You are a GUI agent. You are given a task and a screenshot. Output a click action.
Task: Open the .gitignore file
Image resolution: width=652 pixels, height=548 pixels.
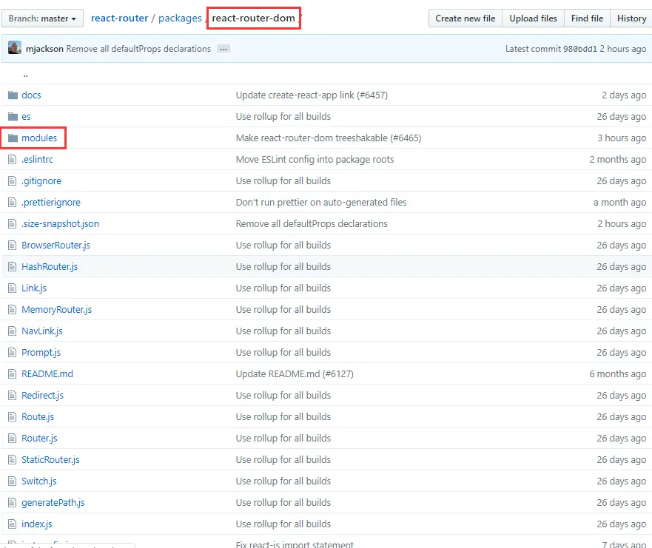pyautogui.click(x=41, y=180)
